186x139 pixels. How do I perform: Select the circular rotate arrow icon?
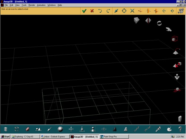point(159,23)
